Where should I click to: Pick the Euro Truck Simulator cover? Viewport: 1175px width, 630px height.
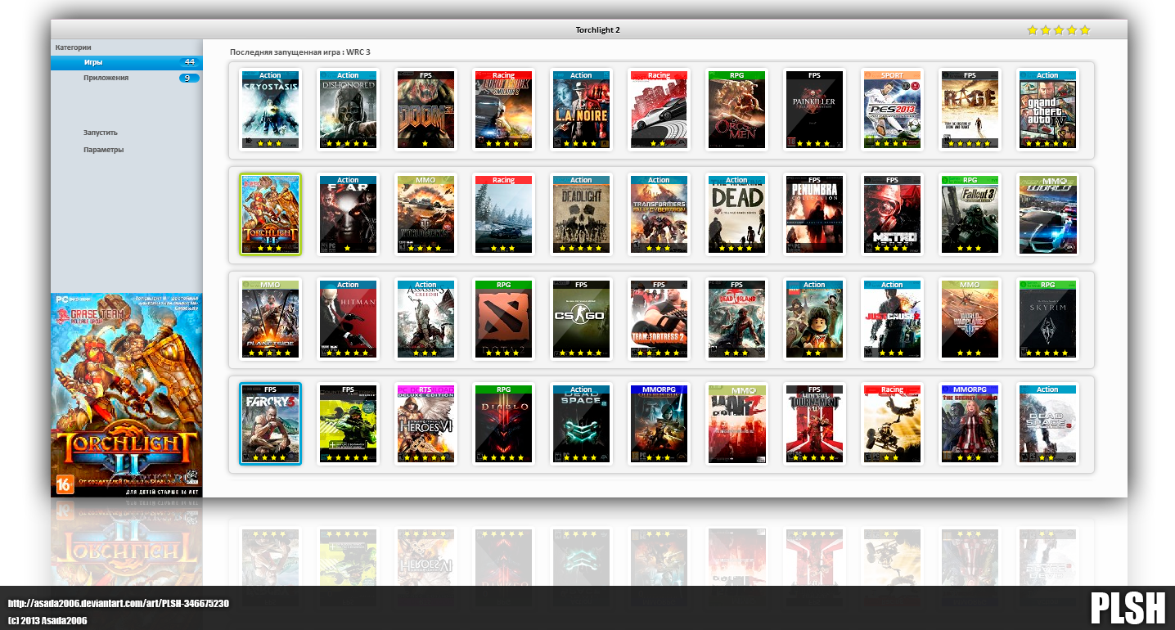(503, 110)
